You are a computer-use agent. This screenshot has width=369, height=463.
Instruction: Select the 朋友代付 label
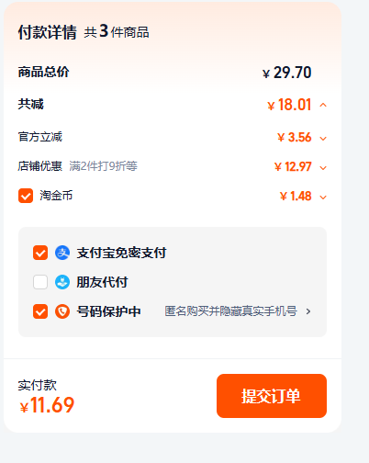point(102,282)
